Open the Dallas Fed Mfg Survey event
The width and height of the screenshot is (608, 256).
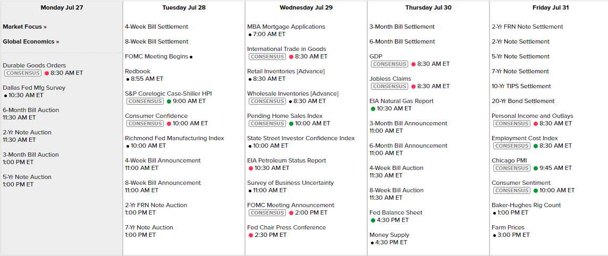coord(34,88)
